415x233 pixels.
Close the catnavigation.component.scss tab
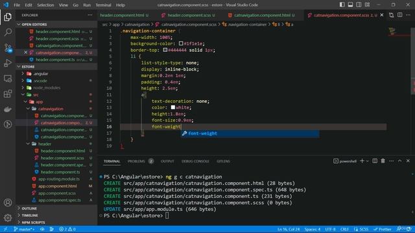tap(382, 15)
